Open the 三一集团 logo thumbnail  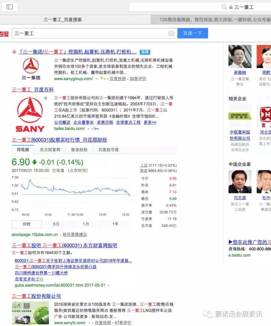tap(31, 69)
